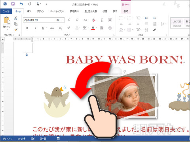Open text effects A dropdown

tap(78, 28)
